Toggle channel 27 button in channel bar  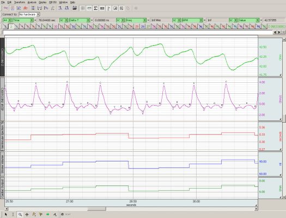click(148, 27)
